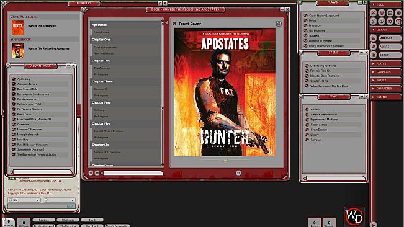Collapse all chapters with the minus button

tap(97, 173)
